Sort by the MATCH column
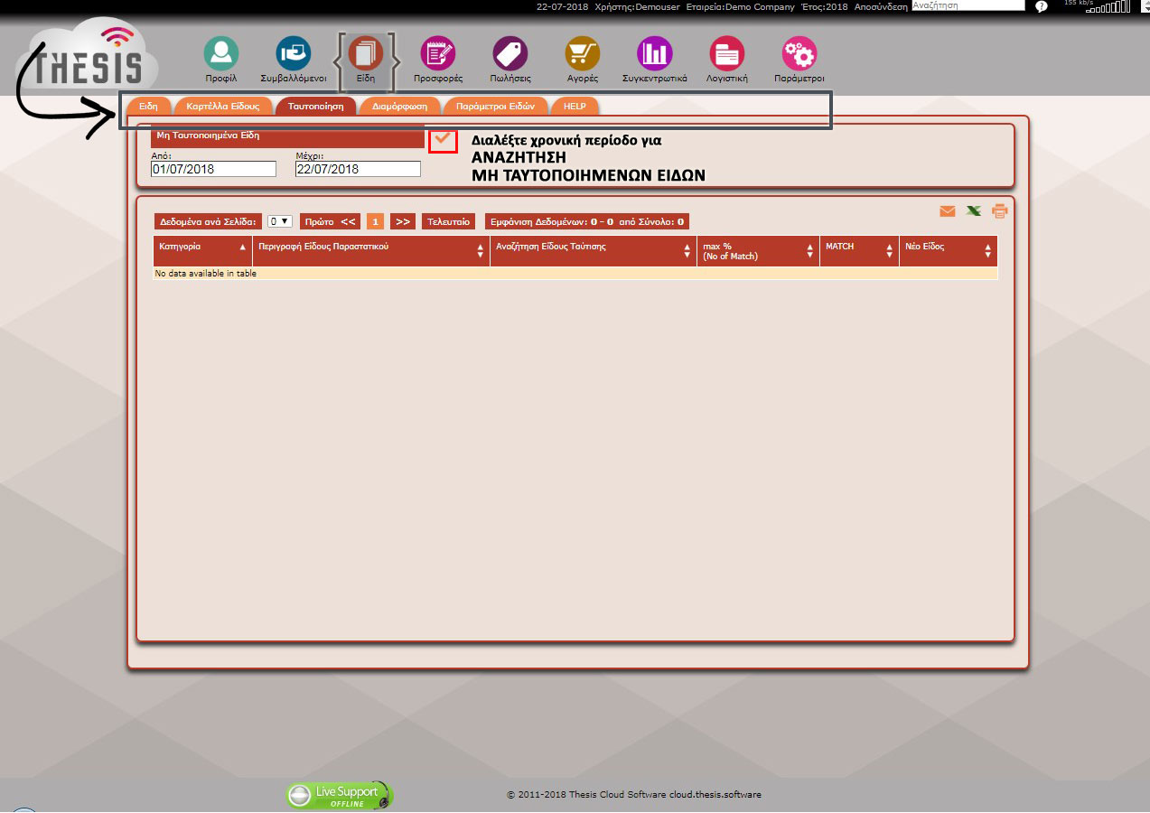 tap(858, 247)
